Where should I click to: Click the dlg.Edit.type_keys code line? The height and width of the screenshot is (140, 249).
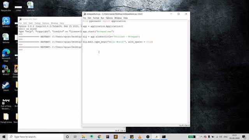117,42
